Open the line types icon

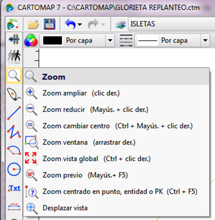pos(126,40)
